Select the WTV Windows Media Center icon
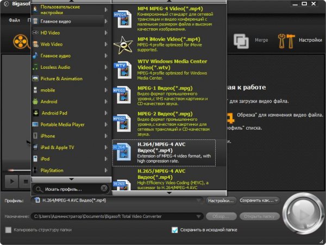This screenshot has height=245, width=326. pyautogui.click(x=123, y=70)
